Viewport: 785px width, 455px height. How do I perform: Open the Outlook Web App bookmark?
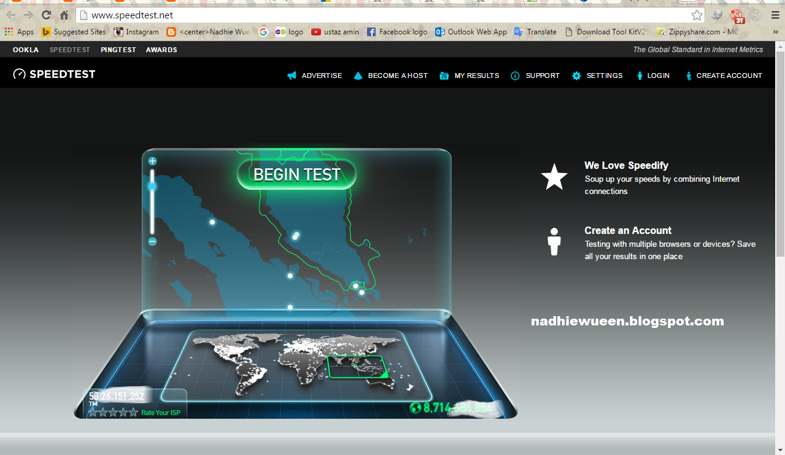click(x=471, y=32)
